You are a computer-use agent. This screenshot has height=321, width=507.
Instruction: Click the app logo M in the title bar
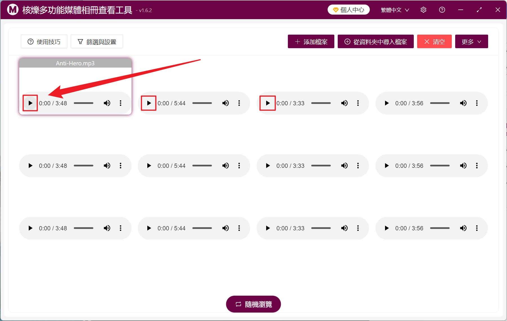(x=12, y=9)
